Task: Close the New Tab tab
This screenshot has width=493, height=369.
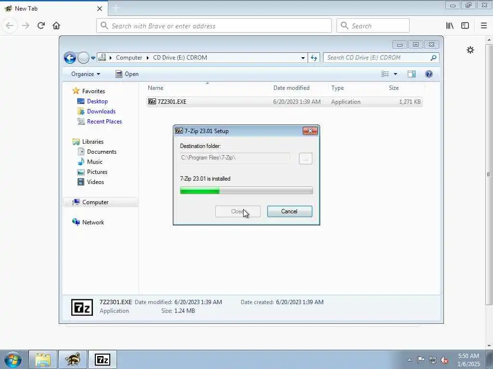Action: pos(100,9)
